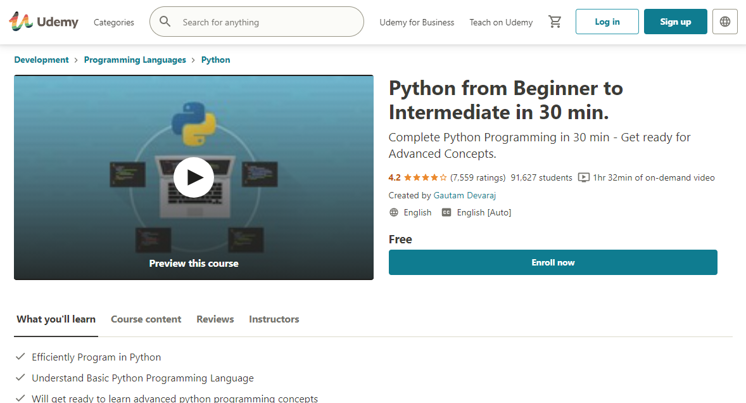Play the course preview video

coord(194,177)
